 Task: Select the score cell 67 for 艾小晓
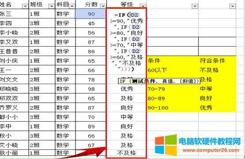click(x=91, y=145)
